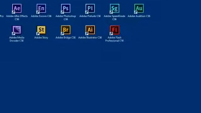Click the 'Adobe SpeedGrade CS6' label text
Viewport: 201px width, 113px height.
pyautogui.click(x=114, y=18)
